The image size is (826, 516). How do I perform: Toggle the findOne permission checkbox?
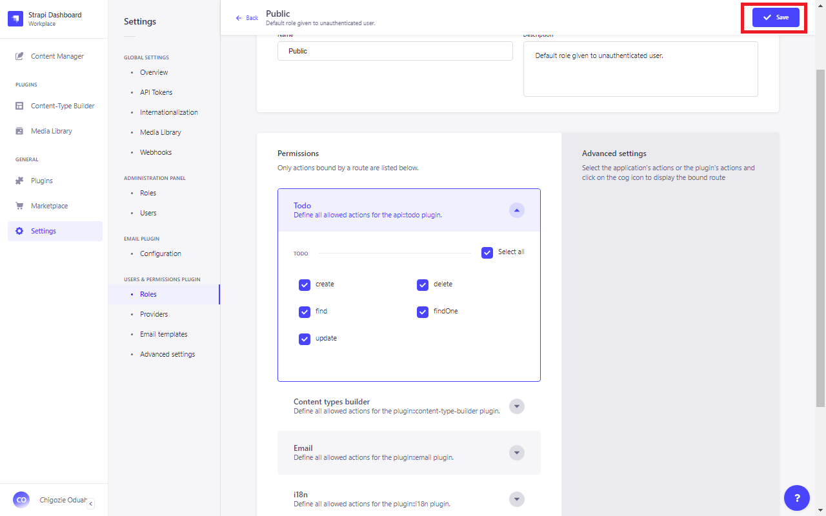coord(423,312)
